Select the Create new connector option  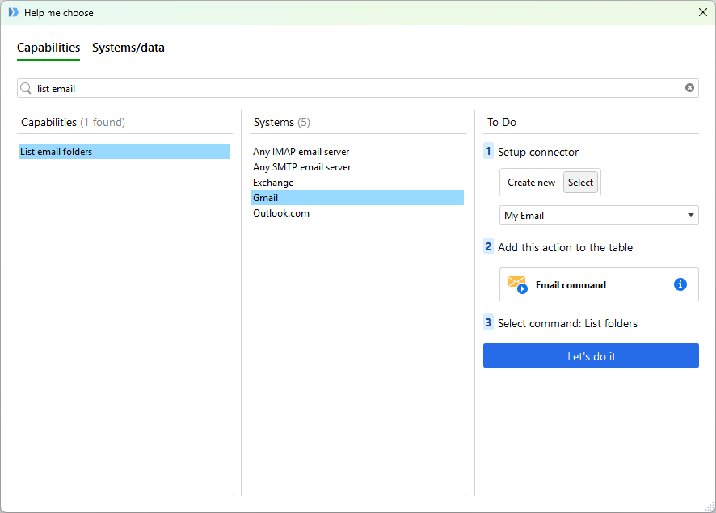click(531, 183)
